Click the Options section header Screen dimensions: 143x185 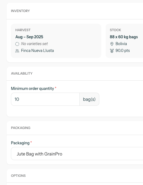(18, 176)
